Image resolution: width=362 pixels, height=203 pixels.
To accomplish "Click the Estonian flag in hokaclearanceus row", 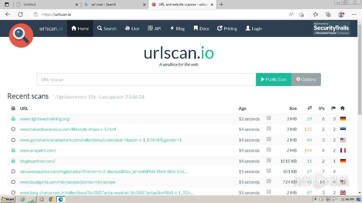I will tap(343, 129).
